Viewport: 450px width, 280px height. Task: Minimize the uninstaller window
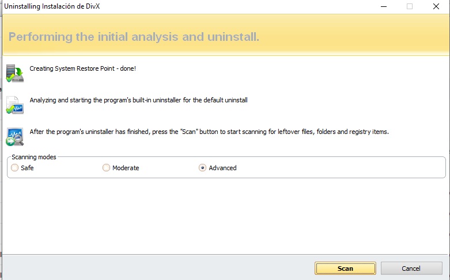tap(383, 6)
